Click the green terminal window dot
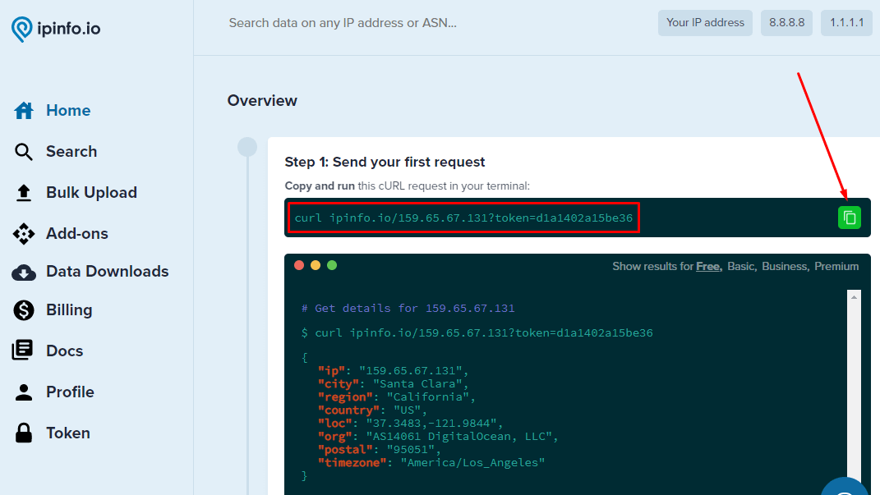The height and width of the screenshot is (495, 880). (x=332, y=265)
